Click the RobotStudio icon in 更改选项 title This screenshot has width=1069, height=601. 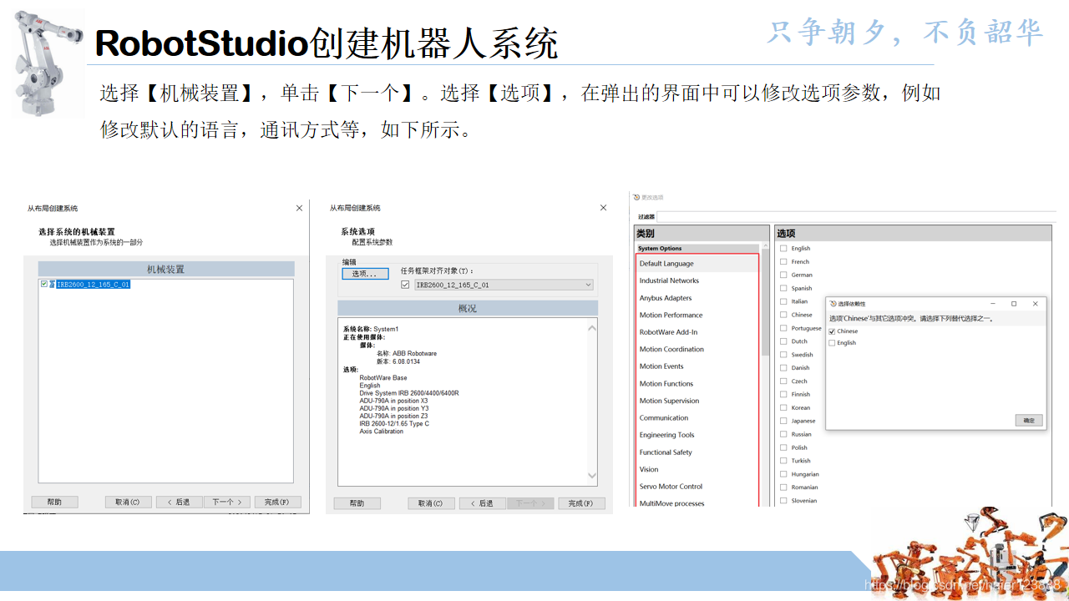coord(636,197)
